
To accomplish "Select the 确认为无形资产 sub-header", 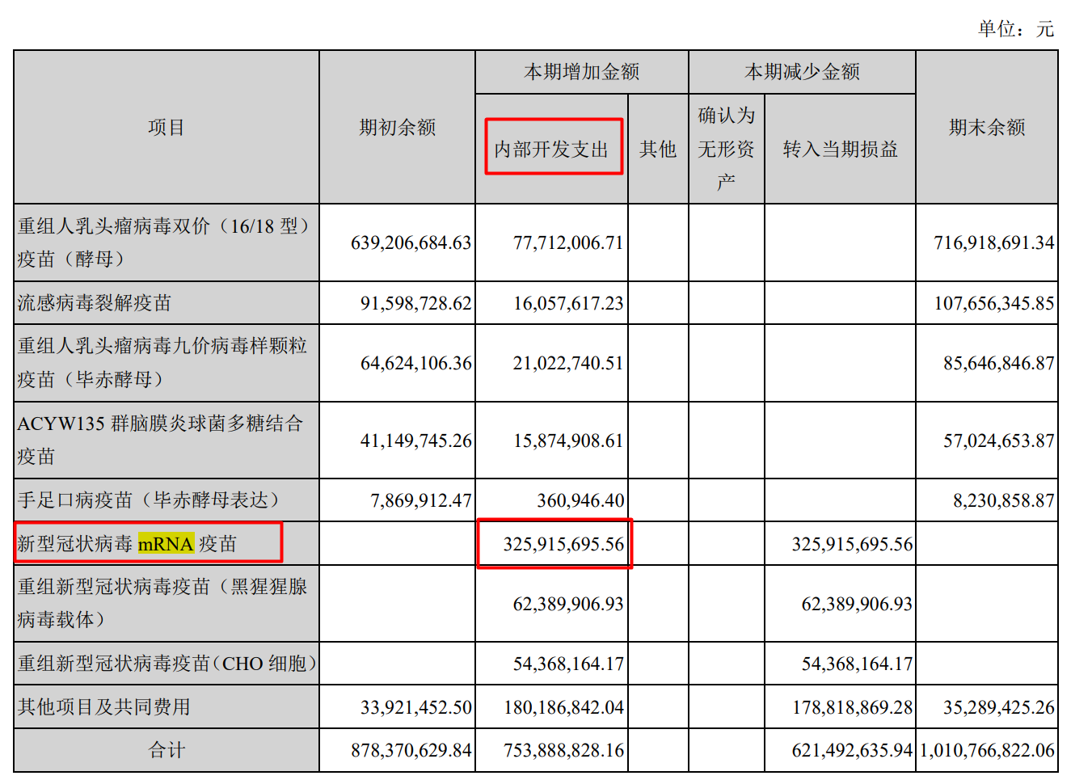I will point(727,149).
